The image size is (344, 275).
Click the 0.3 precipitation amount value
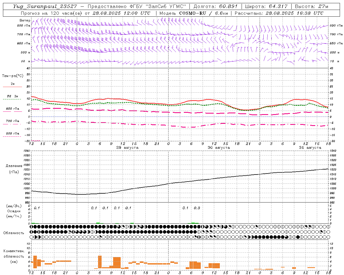pos(197,208)
